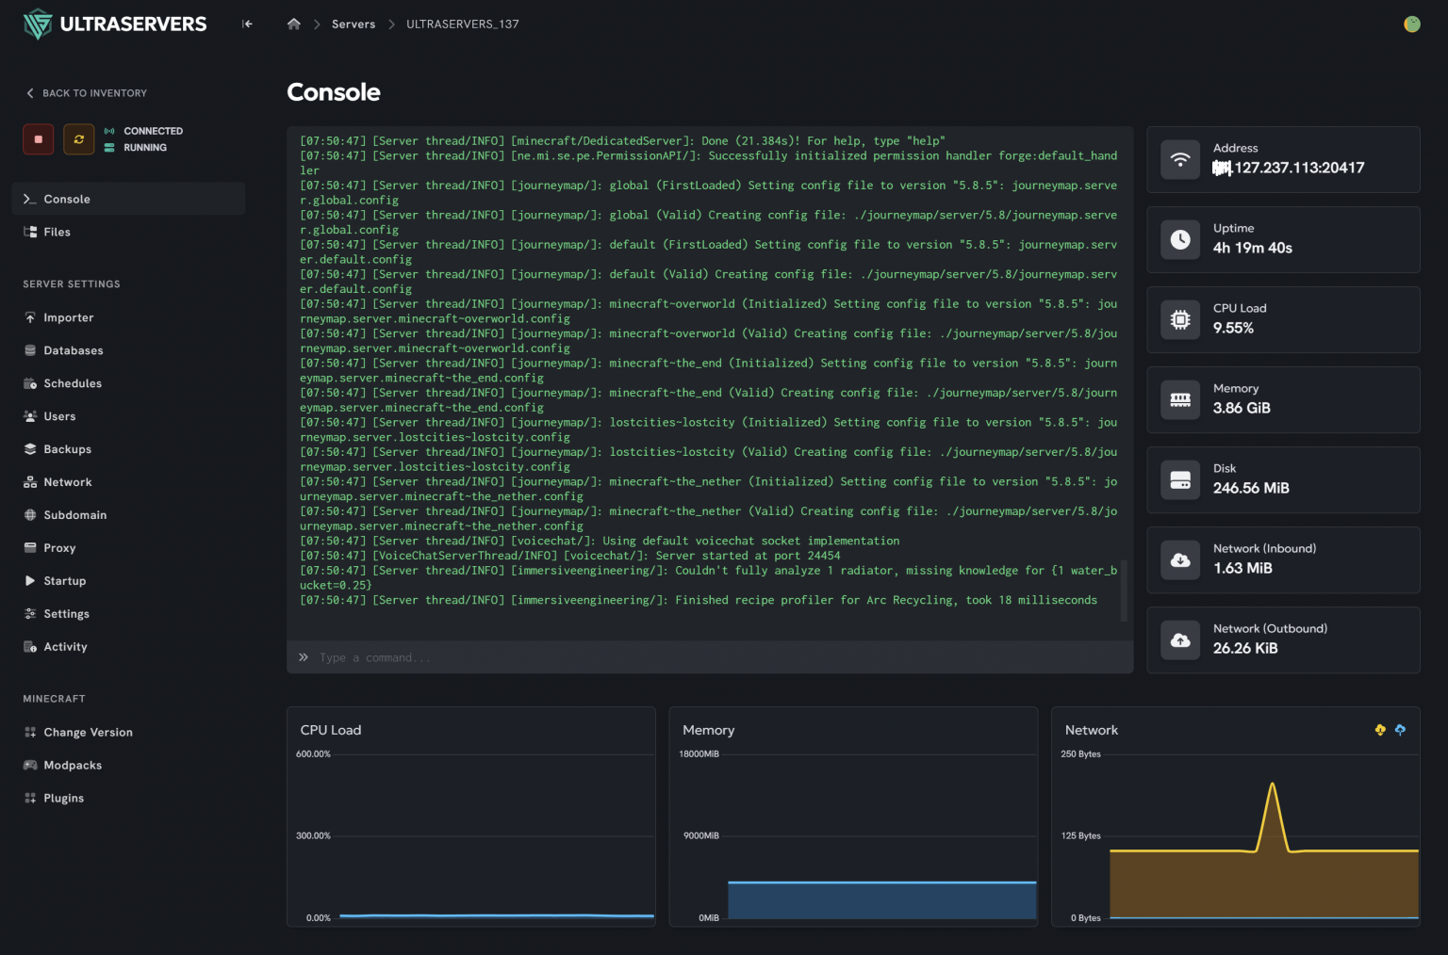Select Console in the sidebar

(x=65, y=199)
